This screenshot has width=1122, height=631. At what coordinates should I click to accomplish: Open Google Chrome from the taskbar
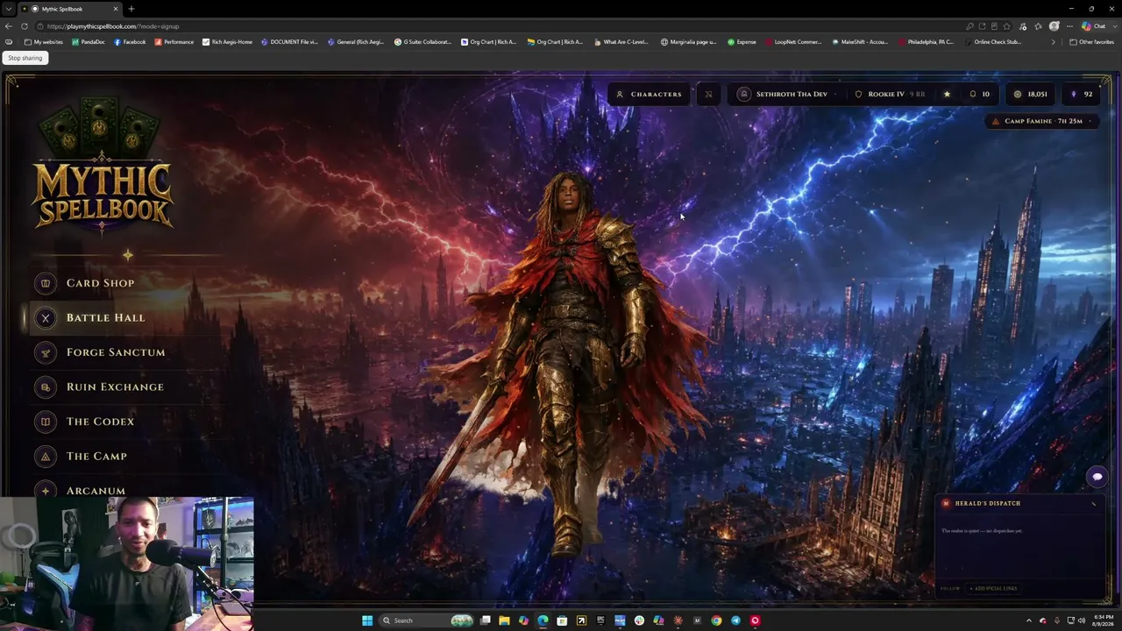pos(716,620)
